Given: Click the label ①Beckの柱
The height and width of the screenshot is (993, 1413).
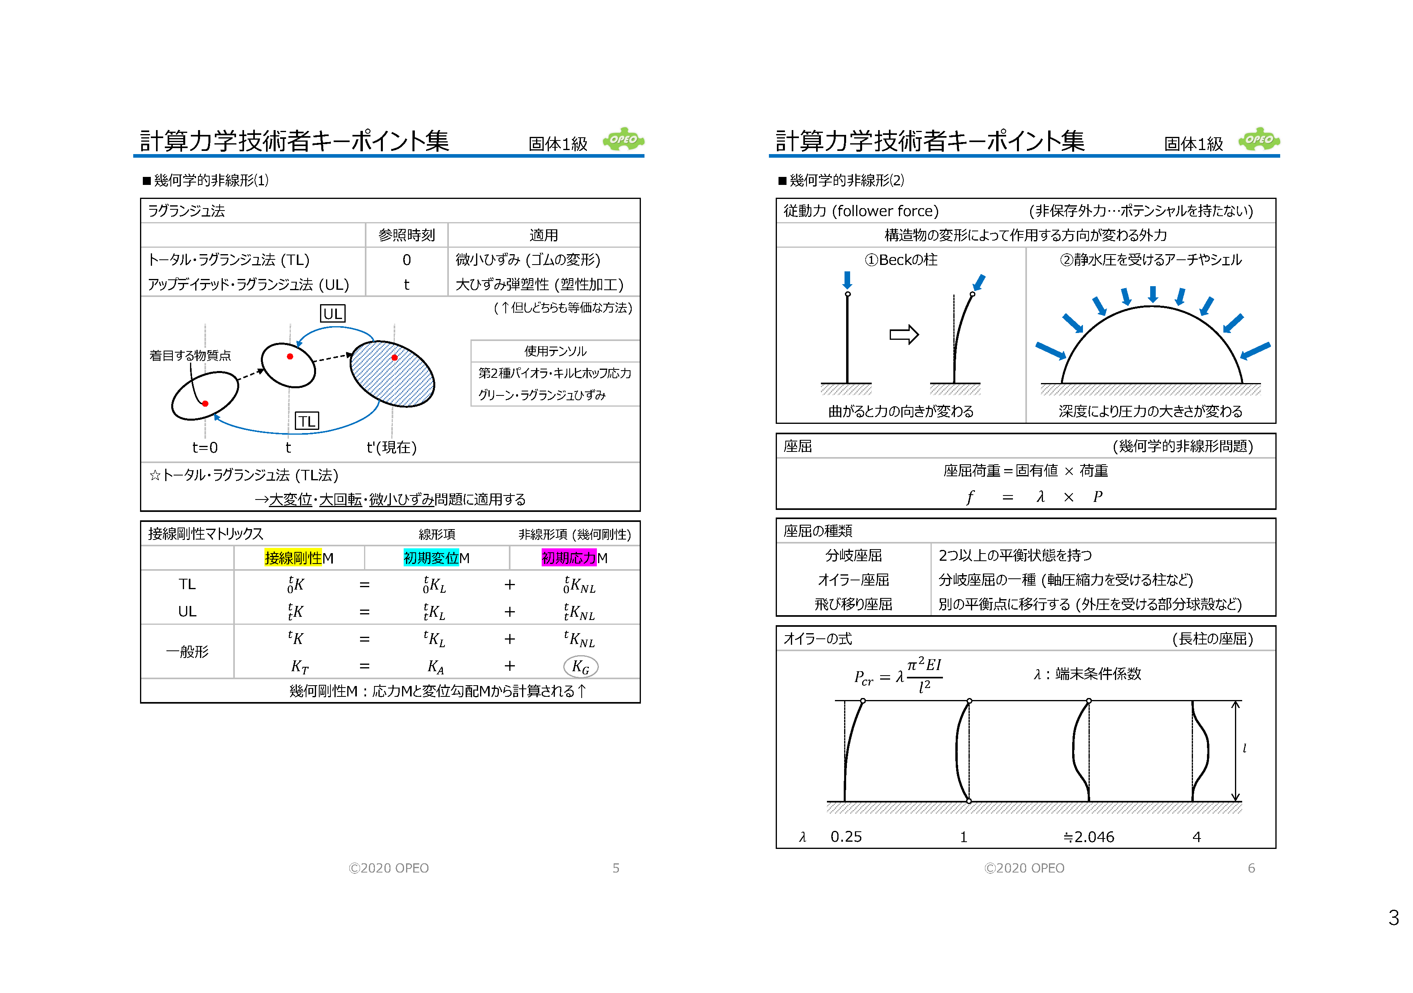Looking at the screenshot, I should 901,260.
